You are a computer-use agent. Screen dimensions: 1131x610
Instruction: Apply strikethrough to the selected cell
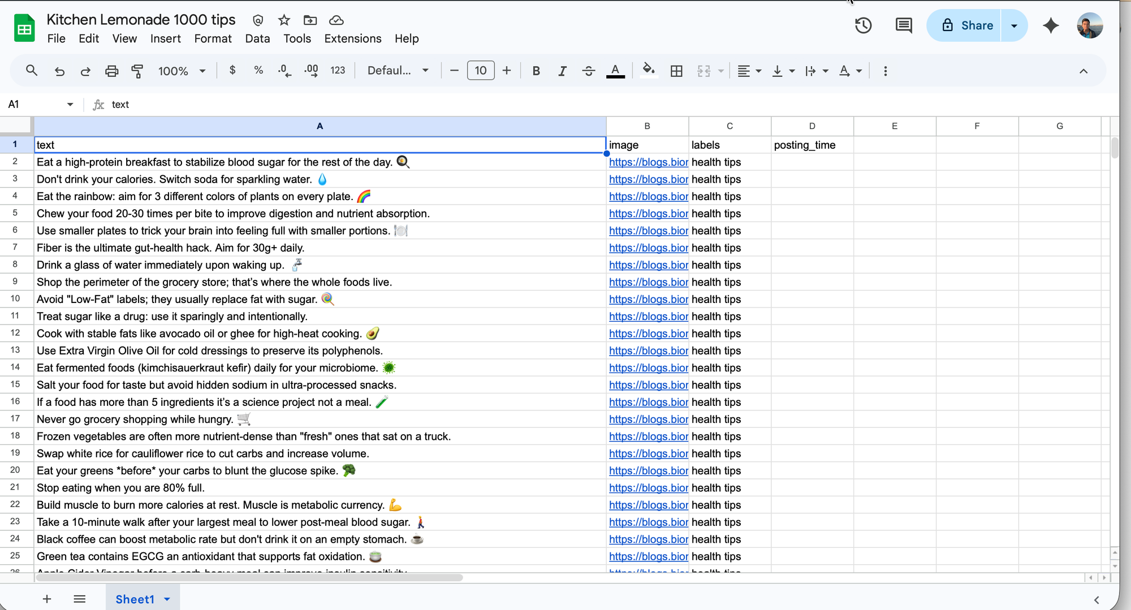tap(589, 70)
